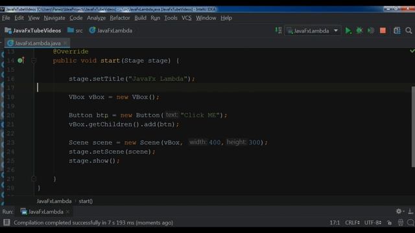415x233 pixels.
Task: Click the Build Project hammer icon
Action: click(x=278, y=30)
